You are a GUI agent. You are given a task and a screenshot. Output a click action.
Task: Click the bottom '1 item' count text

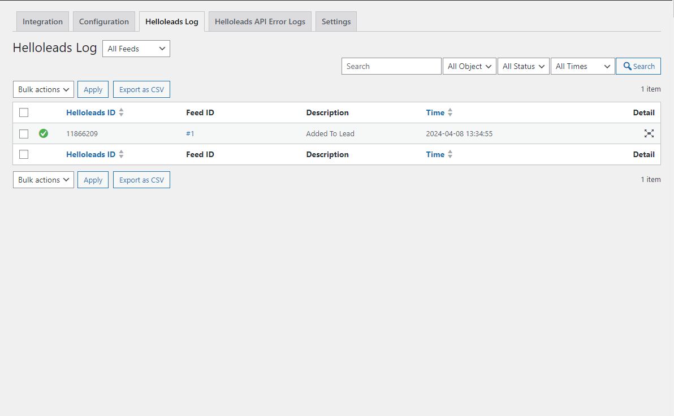(x=651, y=179)
